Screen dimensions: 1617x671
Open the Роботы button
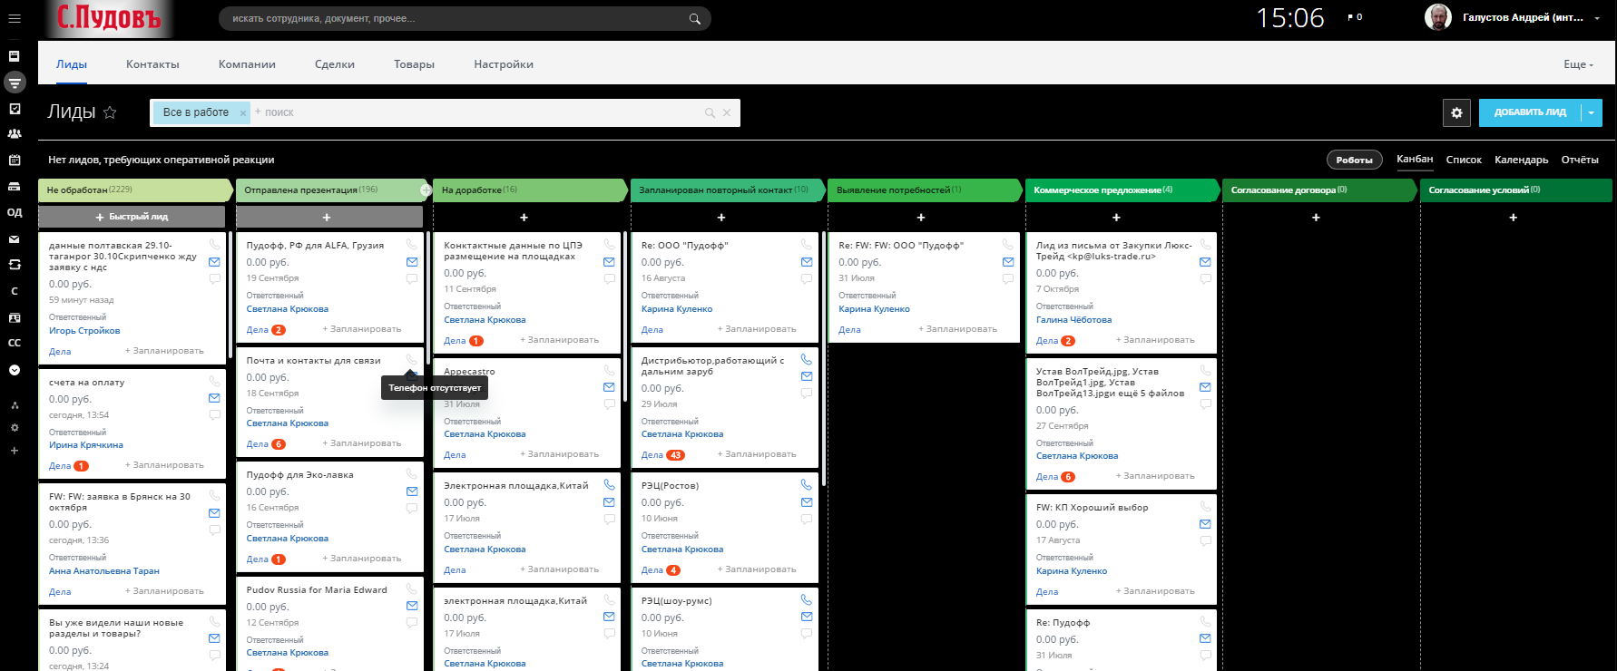1354,160
